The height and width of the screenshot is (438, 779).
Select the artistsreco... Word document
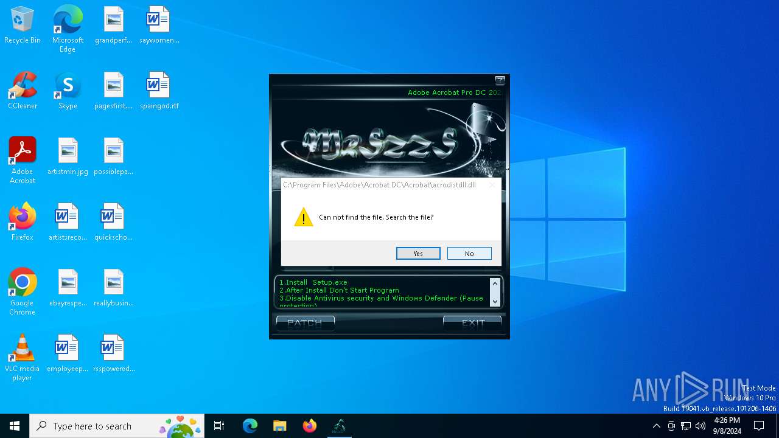[x=68, y=223]
